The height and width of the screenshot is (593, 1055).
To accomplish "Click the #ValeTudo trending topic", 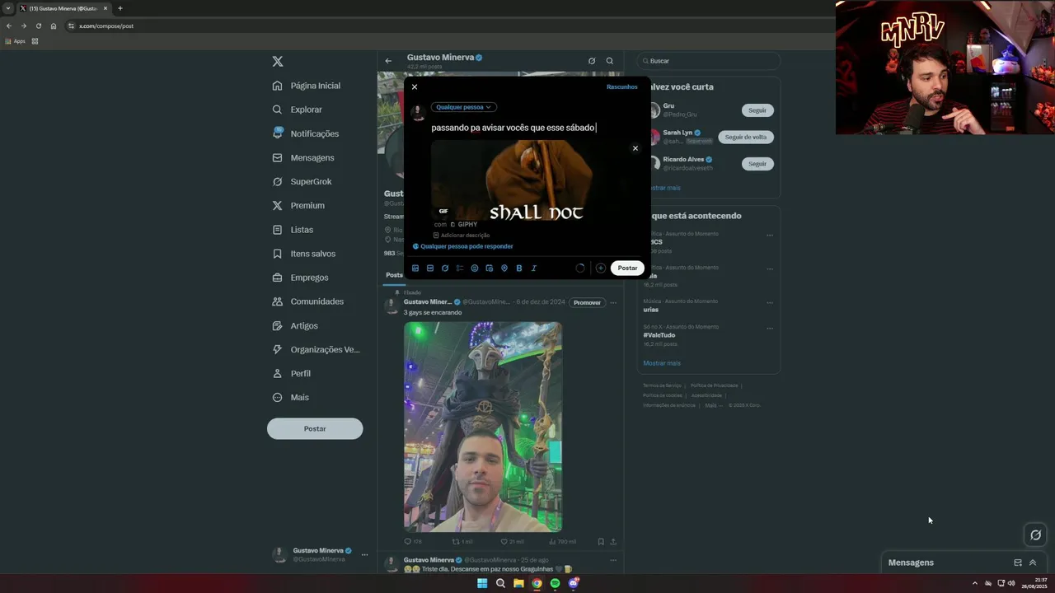I will click(659, 335).
